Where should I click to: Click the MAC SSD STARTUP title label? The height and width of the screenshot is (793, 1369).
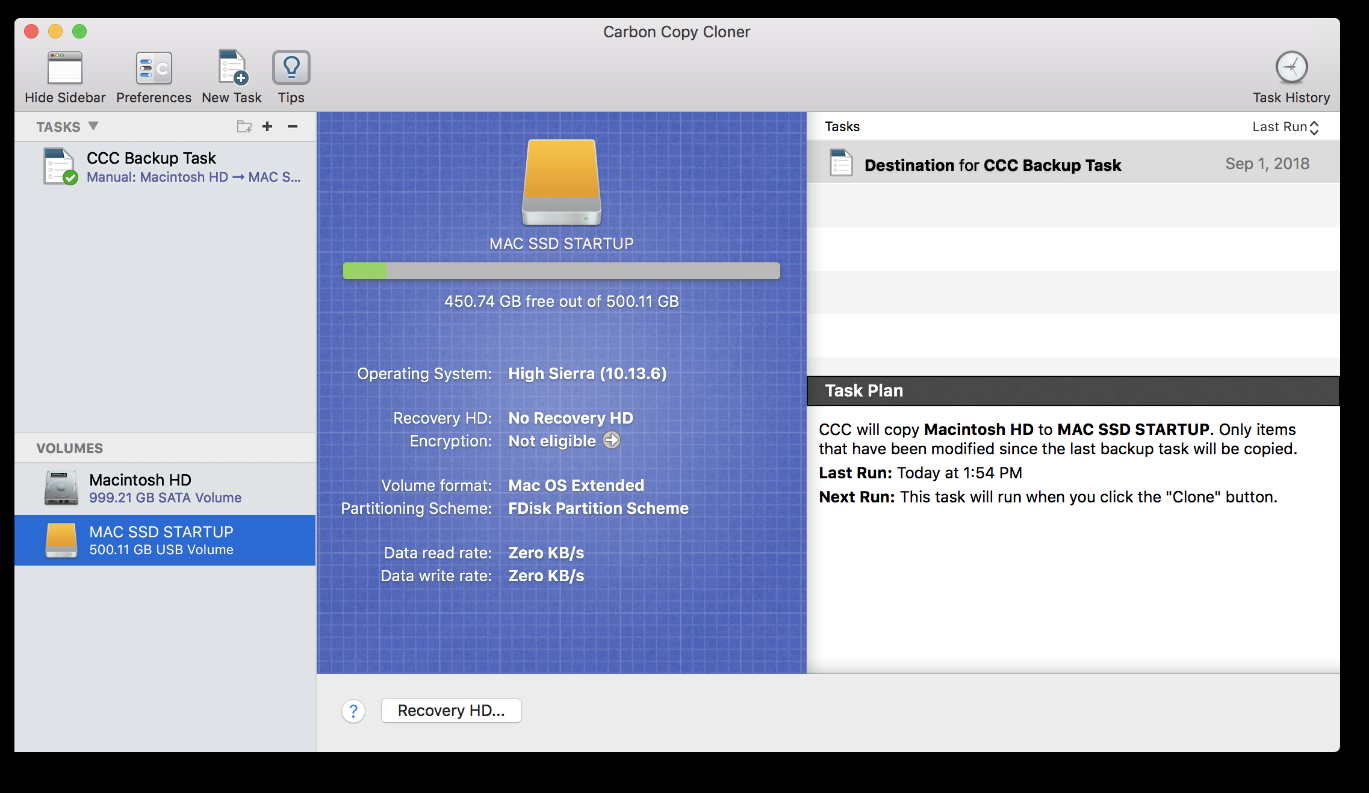point(562,244)
